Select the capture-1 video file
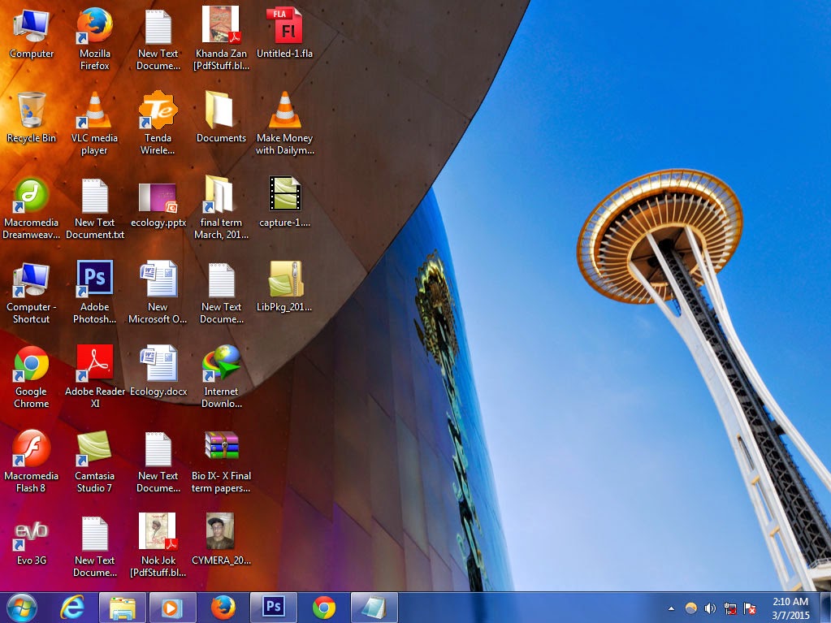This screenshot has width=831, height=623. point(284,201)
